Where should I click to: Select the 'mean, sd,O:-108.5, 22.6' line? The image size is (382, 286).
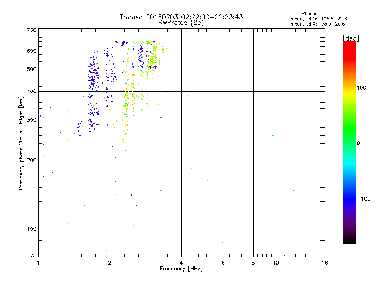pos(318,19)
